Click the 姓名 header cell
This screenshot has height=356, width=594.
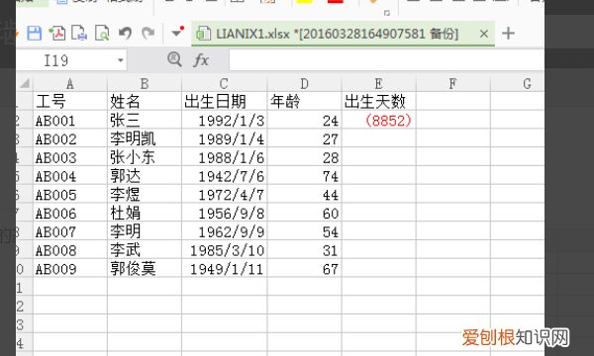click(x=145, y=101)
